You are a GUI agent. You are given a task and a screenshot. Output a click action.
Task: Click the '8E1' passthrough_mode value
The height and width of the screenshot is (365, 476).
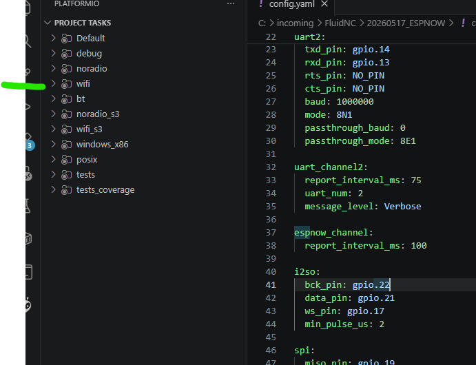pyautogui.click(x=408, y=141)
